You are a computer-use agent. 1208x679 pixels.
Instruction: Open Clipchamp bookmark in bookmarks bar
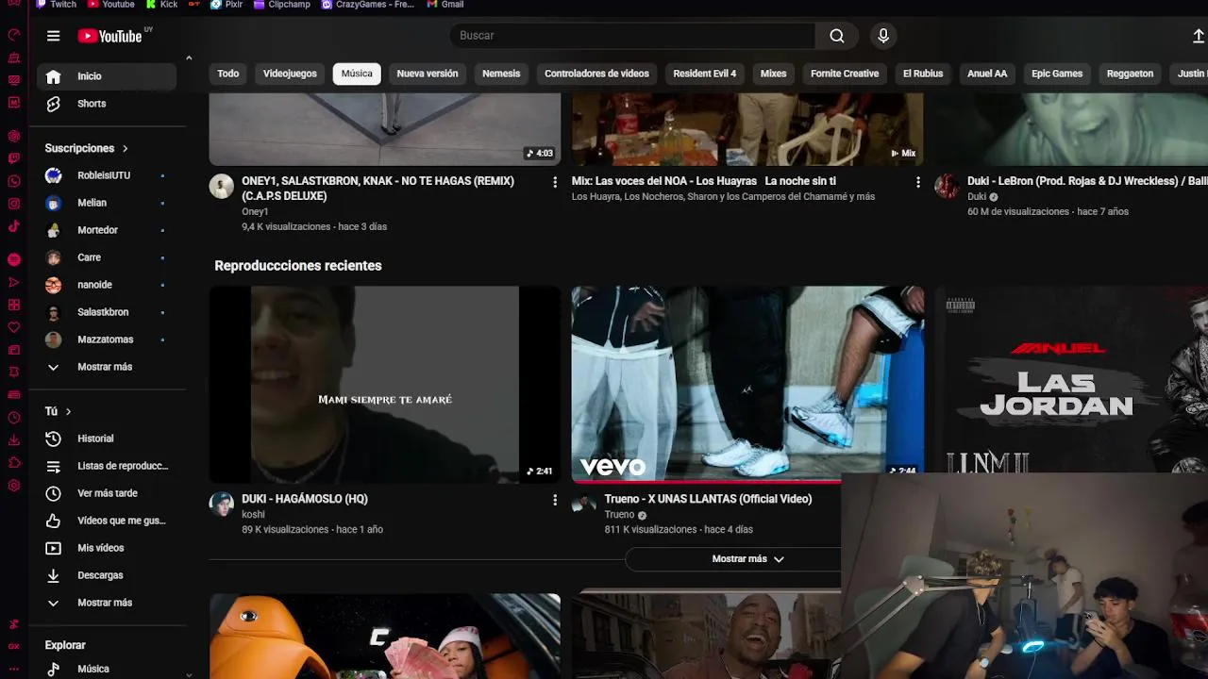[282, 5]
